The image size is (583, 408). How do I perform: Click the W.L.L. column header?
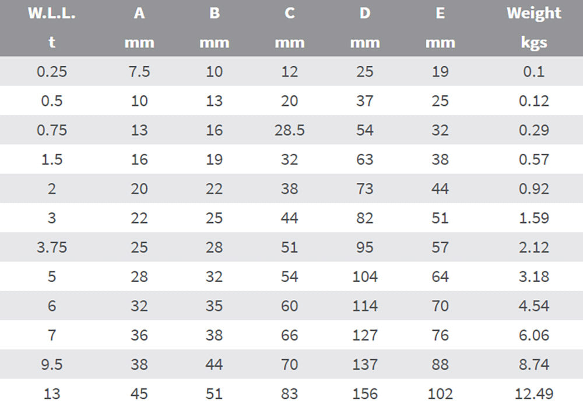click(52, 13)
